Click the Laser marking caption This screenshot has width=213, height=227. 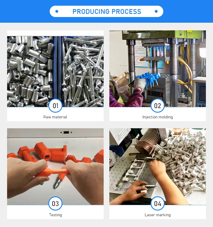(x=158, y=215)
